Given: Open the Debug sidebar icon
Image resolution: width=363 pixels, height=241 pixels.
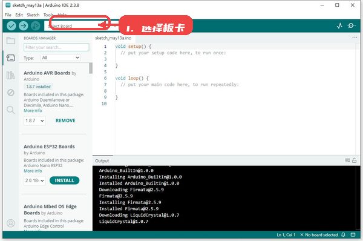Looking at the screenshot, I should tap(11, 93).
